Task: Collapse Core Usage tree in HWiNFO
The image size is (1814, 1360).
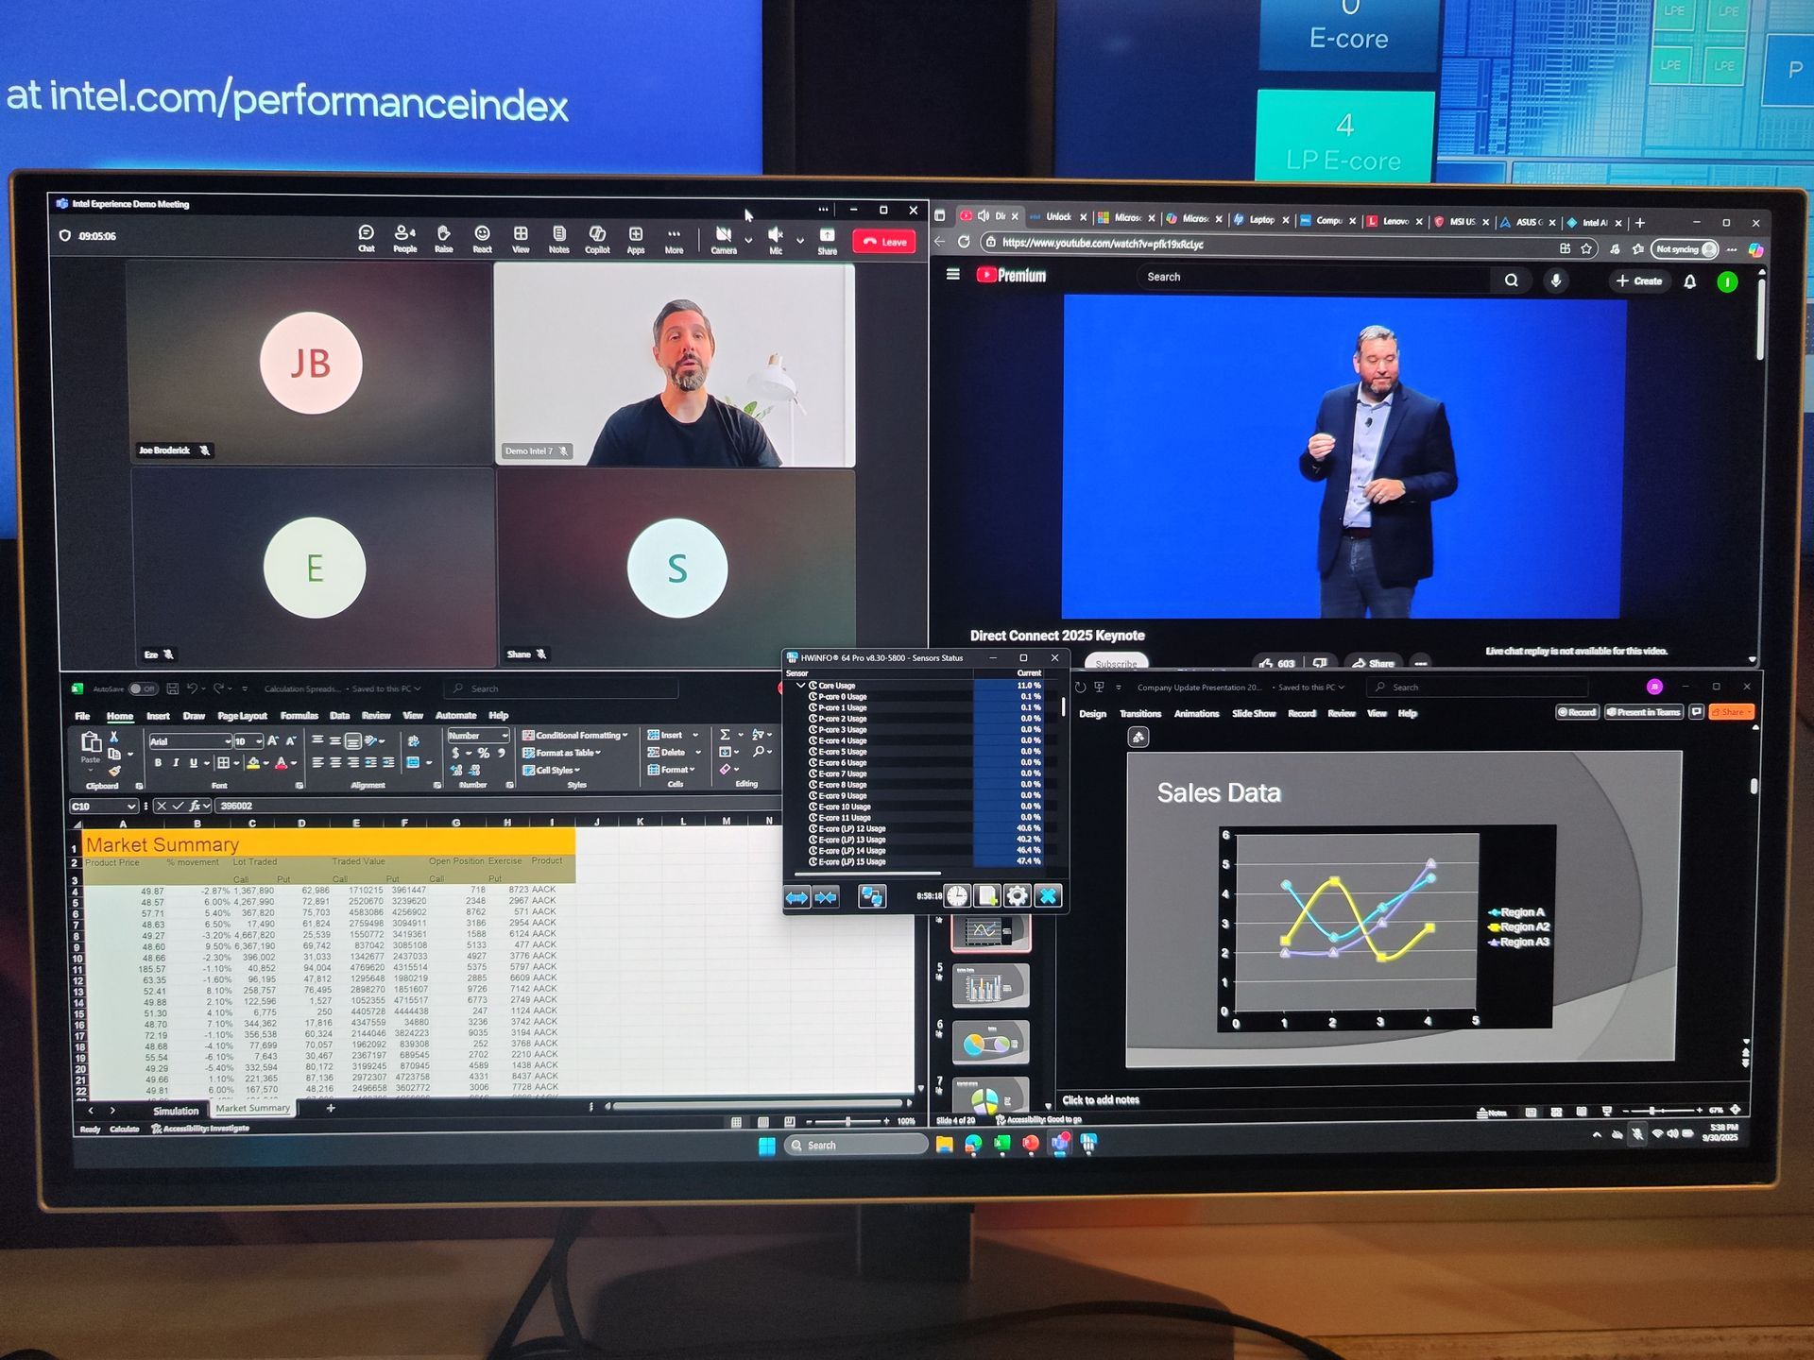Action: [x=801, y=686]
